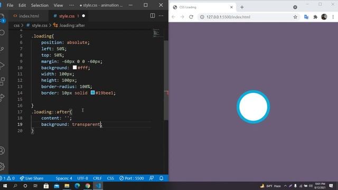Click the word 'transparent' on line 19
Viewport: 338px width, 190px height.
(86, 125)
